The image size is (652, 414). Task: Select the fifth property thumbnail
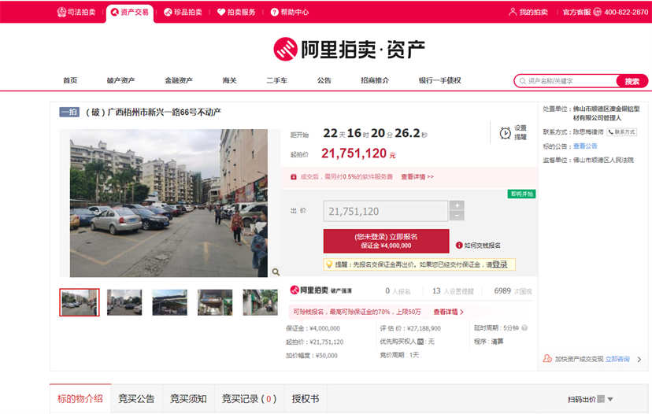261,302
